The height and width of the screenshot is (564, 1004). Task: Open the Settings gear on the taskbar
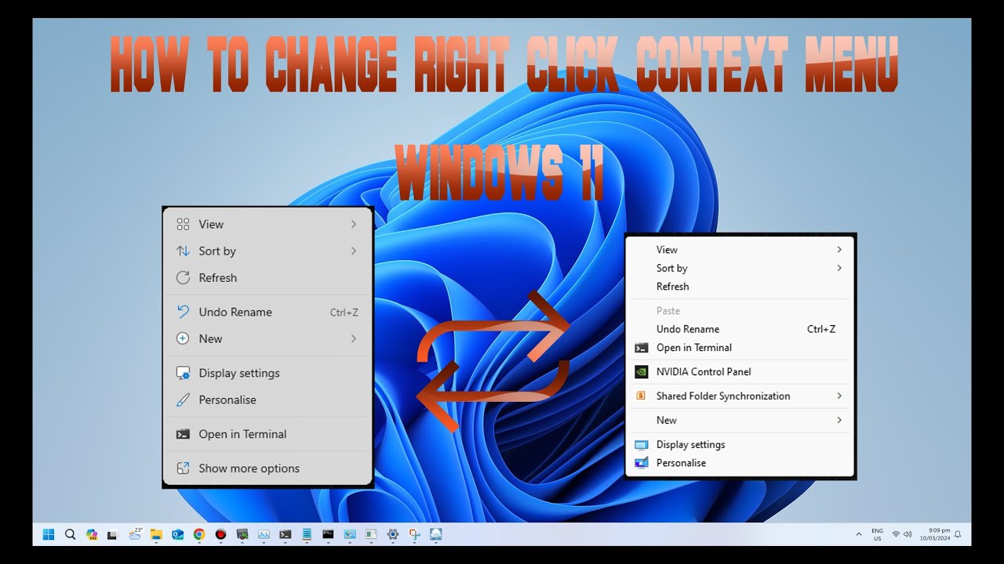[x=393, y=534]
